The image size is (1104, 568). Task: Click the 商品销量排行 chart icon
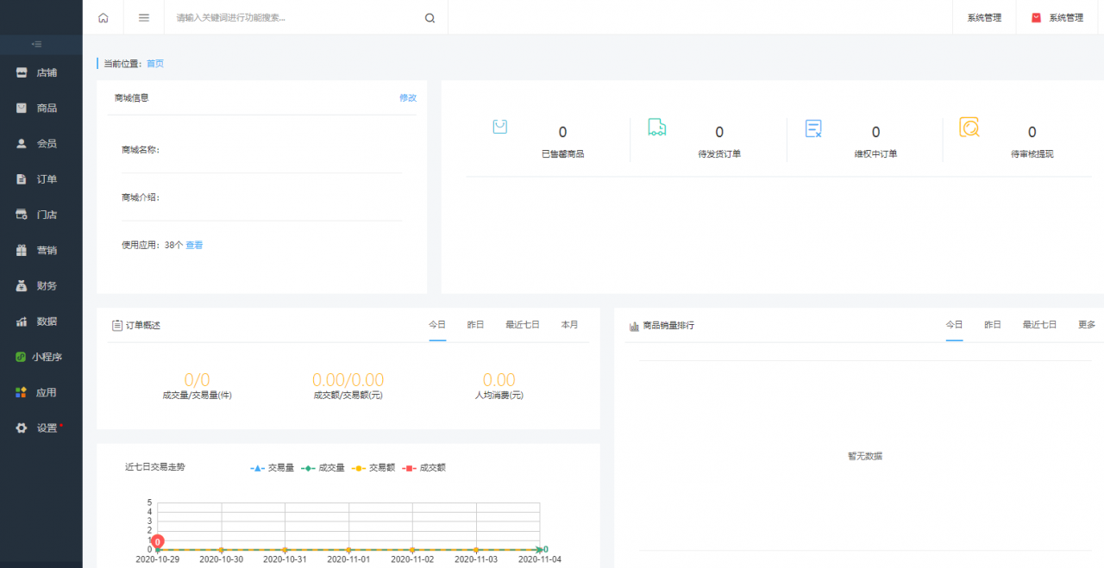click(635, 326)
